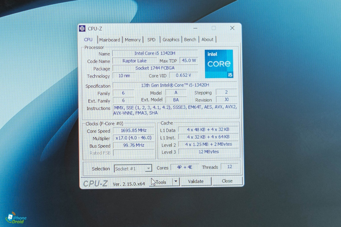Click the Multiplier value x17.0 (4.0 - 46.0)
The image size is (341, 227).
click(x=134, y=138)
